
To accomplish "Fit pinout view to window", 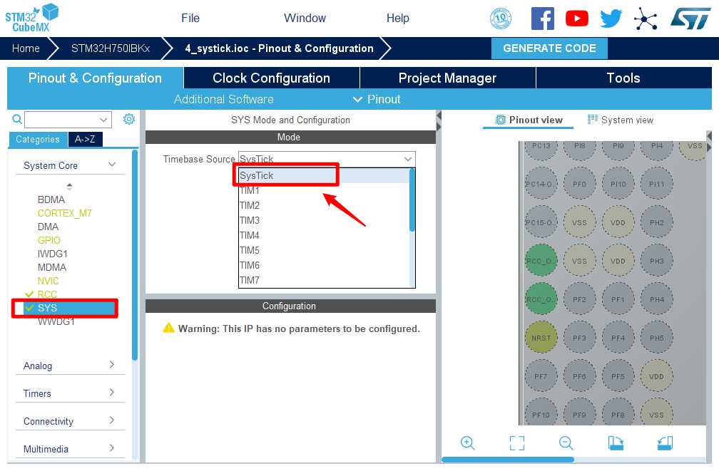I will point(517,443).
